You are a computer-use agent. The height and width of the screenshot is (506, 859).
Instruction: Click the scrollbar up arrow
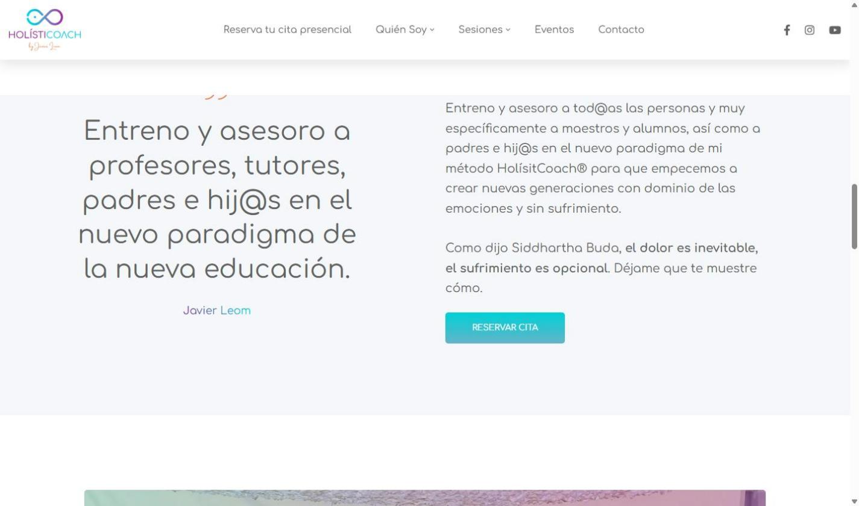click(x=854, y=4)
